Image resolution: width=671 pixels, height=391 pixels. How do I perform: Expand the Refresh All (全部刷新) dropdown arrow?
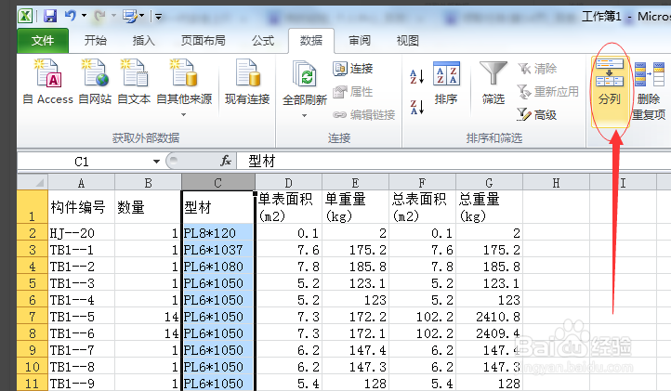coord(304,115)
